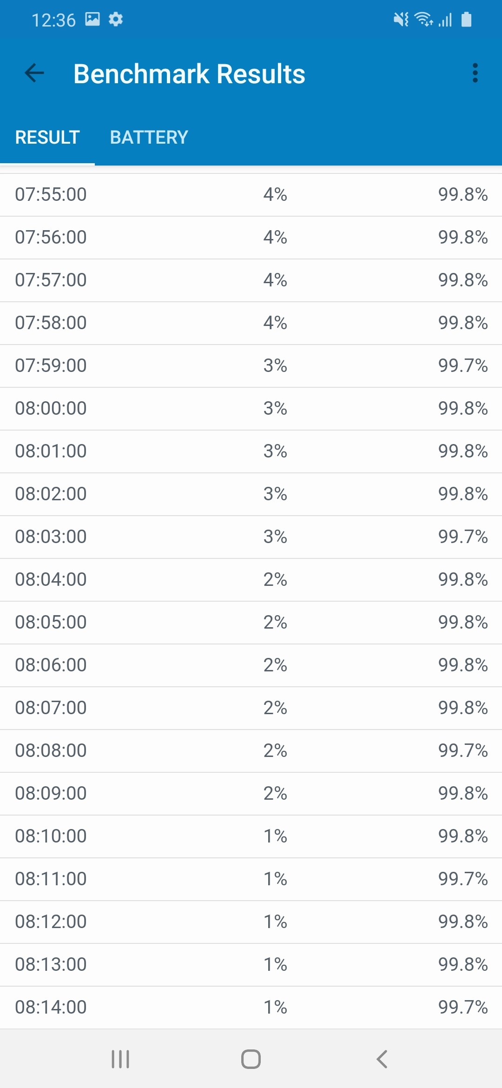Tap the back arrow in header
The width and height of the screenshot is (502, 1088).
click(34, 73)
